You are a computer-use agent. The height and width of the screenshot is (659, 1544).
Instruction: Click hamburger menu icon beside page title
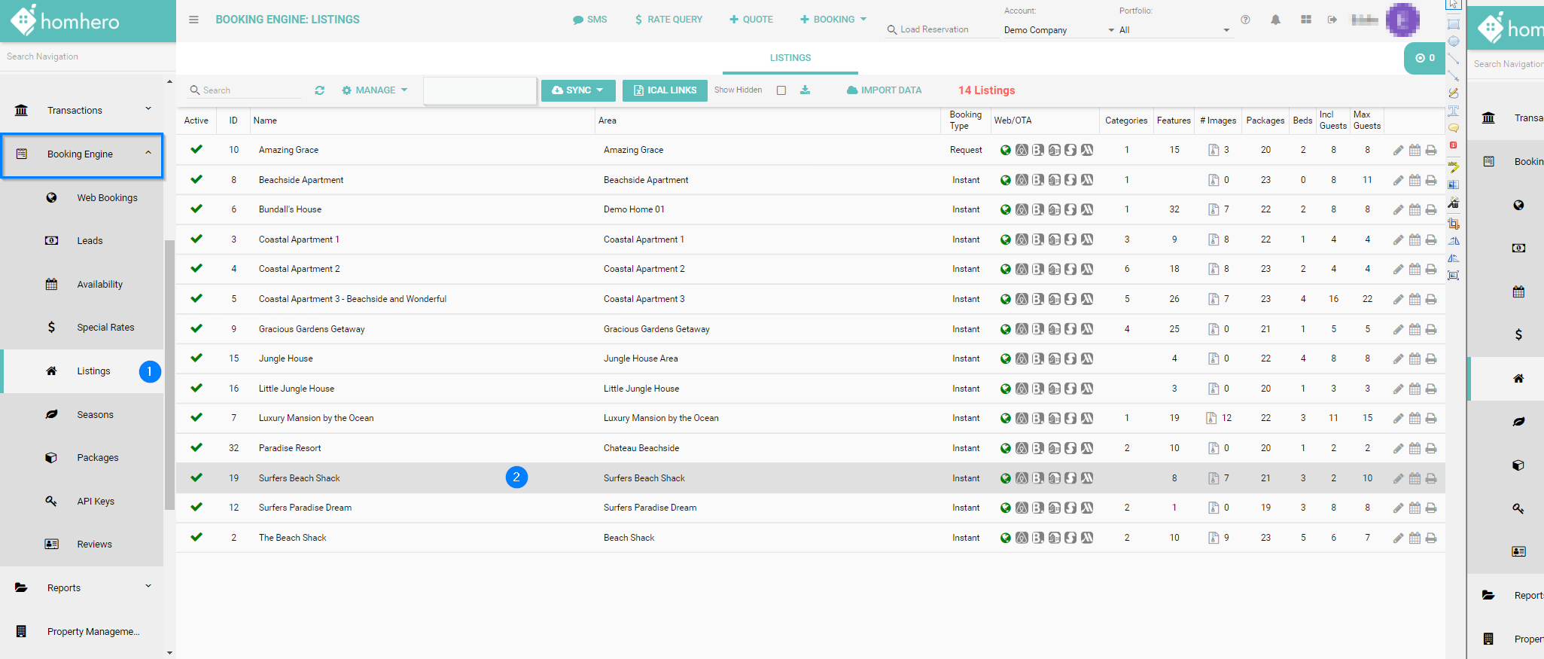click(193, 20)
